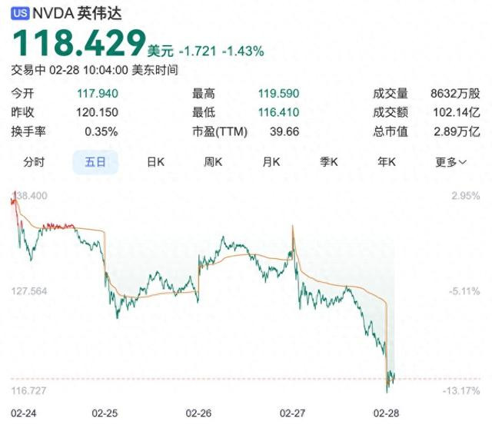Click the US market badge icon

coord(20,13)
